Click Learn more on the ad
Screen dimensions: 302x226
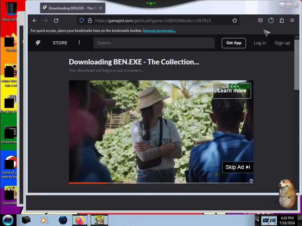[232, 91]
